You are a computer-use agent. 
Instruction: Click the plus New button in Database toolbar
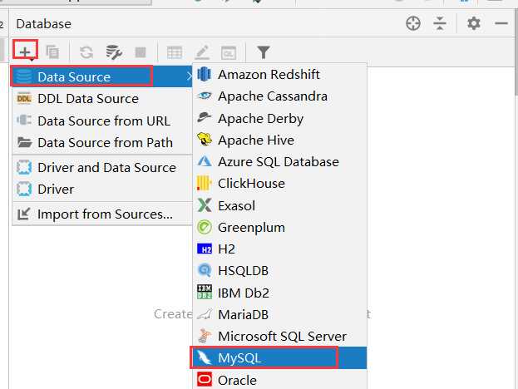coord(25,52)
